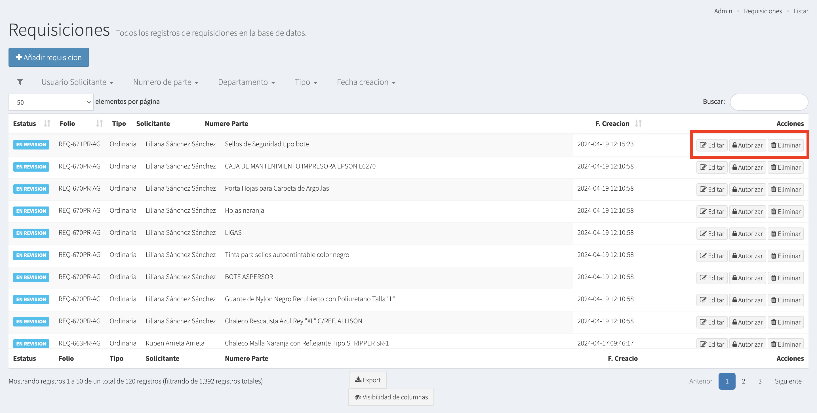Click the filter funnel icon
The height and width of the screenshot is (413, 817).
20,82
